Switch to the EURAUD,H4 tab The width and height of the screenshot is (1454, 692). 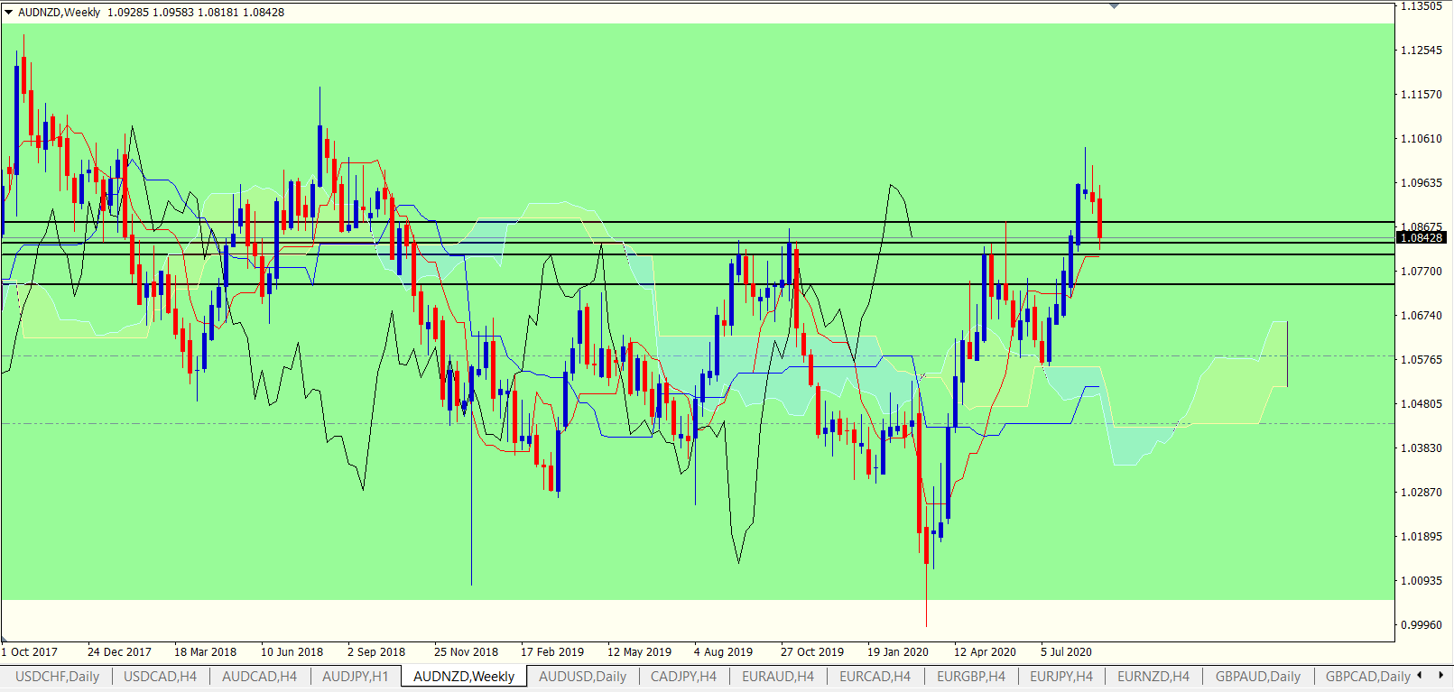click(x=777, y=677)
